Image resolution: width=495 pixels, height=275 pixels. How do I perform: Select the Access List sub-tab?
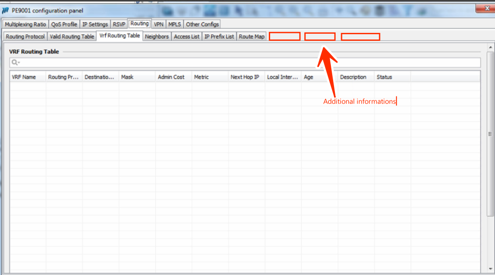click(187, 37)
